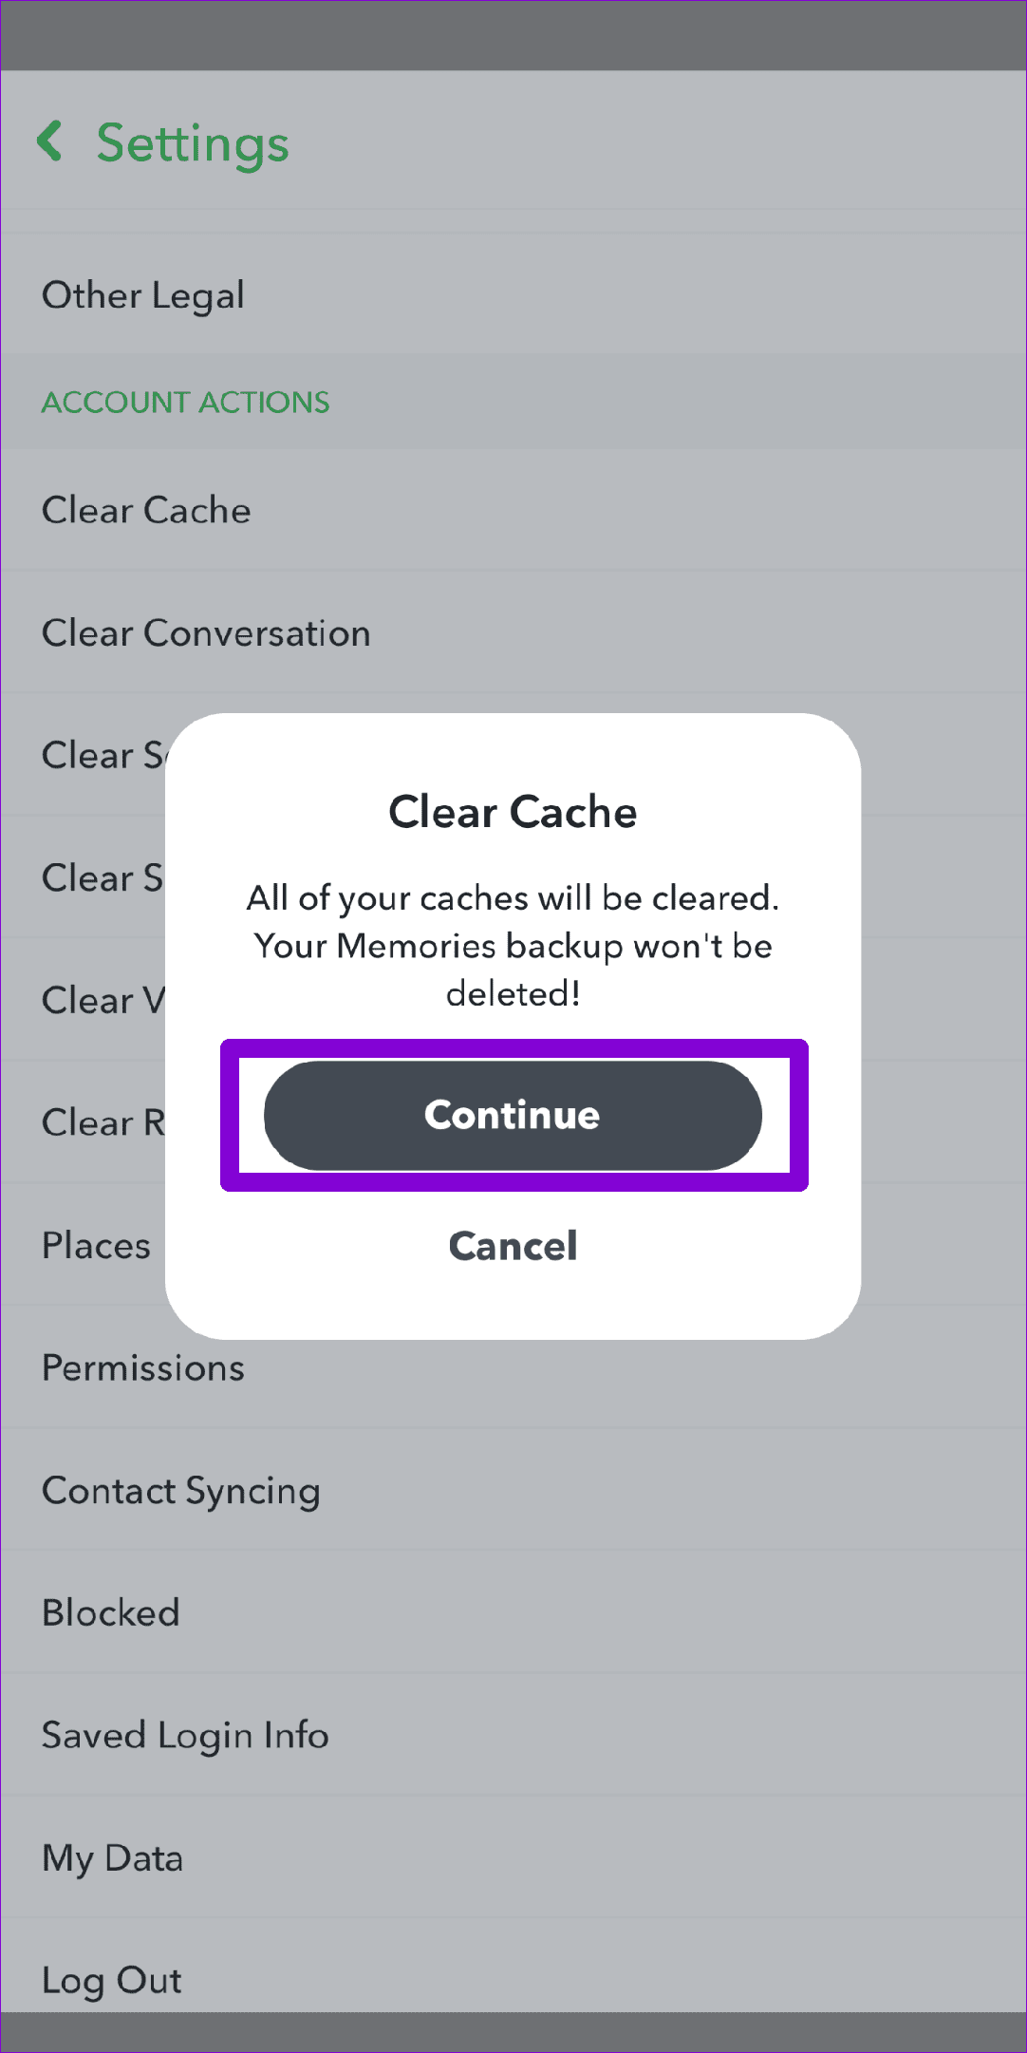The height and width of the screenshot is (2053, 1027).
Task: Tap the dialog warning message text
Action: point(513,945)
